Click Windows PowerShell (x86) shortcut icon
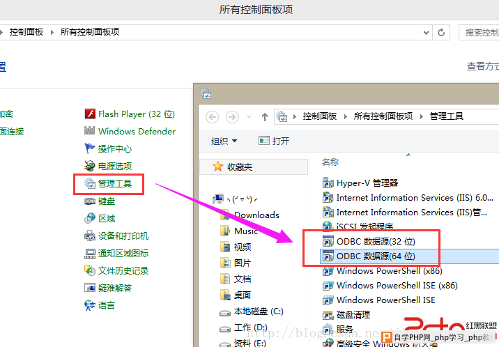Image resolution: width=499 pixels, height=347 pixels. click(x=328, y=271)
